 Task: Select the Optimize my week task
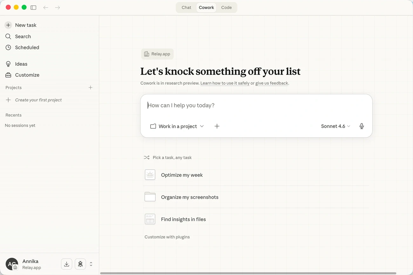pos(256,175)
